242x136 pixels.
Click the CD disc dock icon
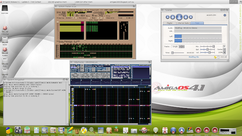pos(84,130)
